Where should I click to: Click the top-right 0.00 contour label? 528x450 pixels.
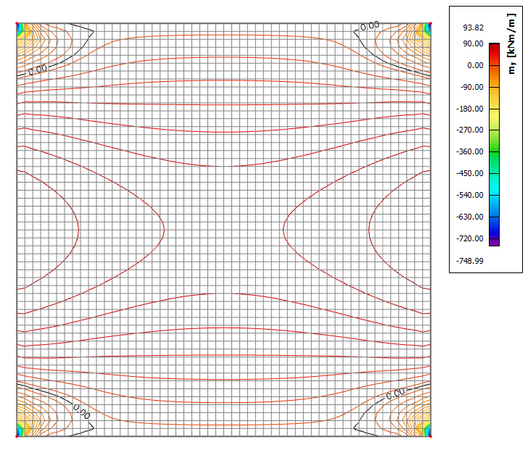[x=369, y=26]
